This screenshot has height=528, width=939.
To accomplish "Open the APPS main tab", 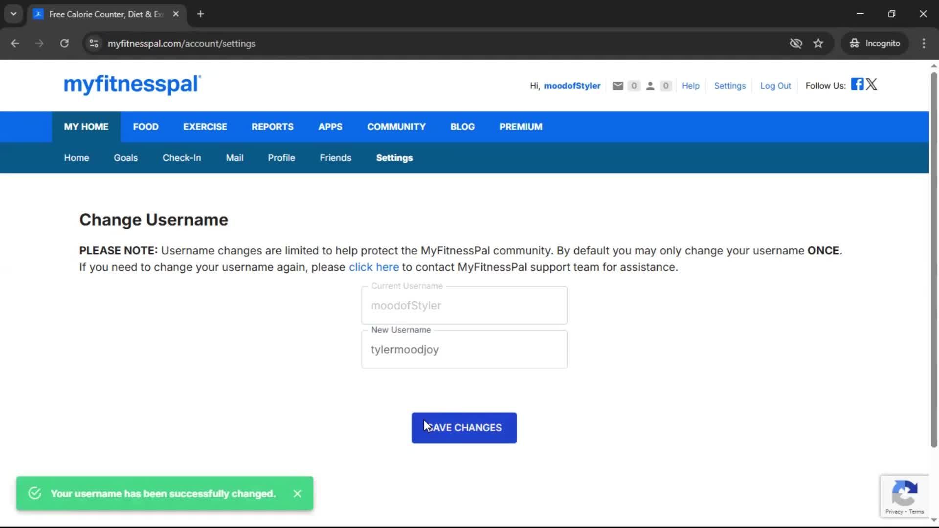I will click(x=330, y=127).
